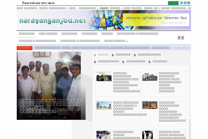Click the small red square button right of nav menu

[179, 38]
